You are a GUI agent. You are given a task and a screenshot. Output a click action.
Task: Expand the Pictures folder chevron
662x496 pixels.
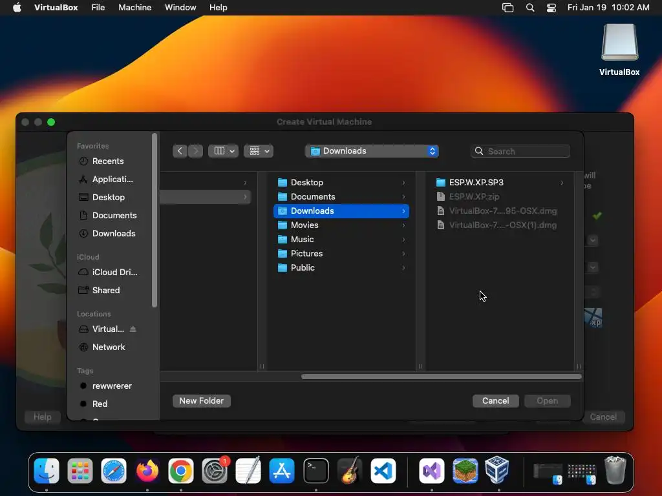(403, 253)
